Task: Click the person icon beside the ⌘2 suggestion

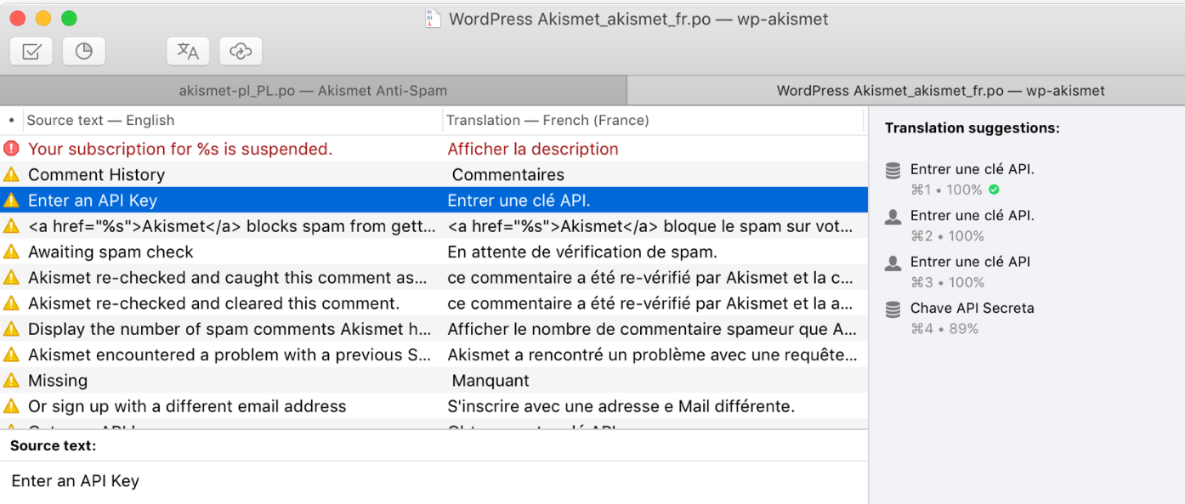Action: click(893, 216)
